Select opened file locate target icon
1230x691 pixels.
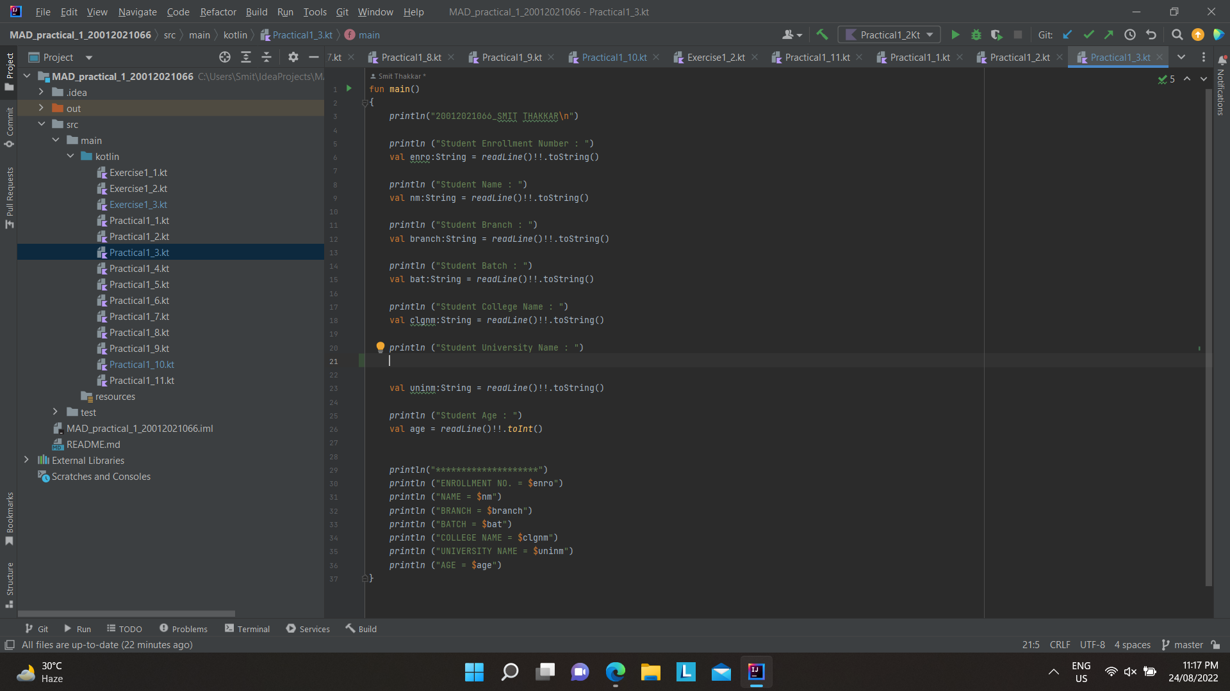tap(225, 57)
